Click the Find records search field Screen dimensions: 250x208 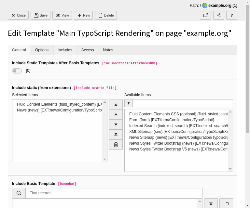coord(114,193)
